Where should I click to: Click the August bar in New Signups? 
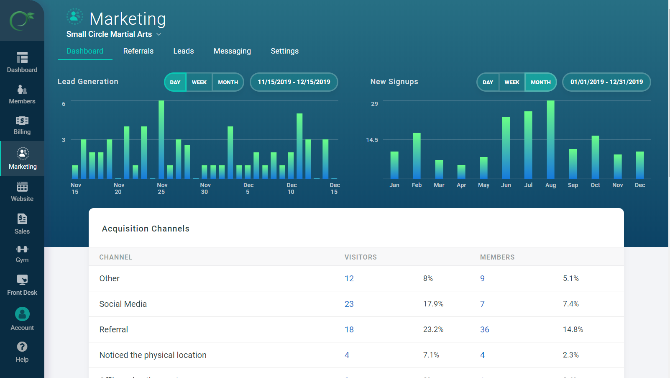(x=550, y=140)
